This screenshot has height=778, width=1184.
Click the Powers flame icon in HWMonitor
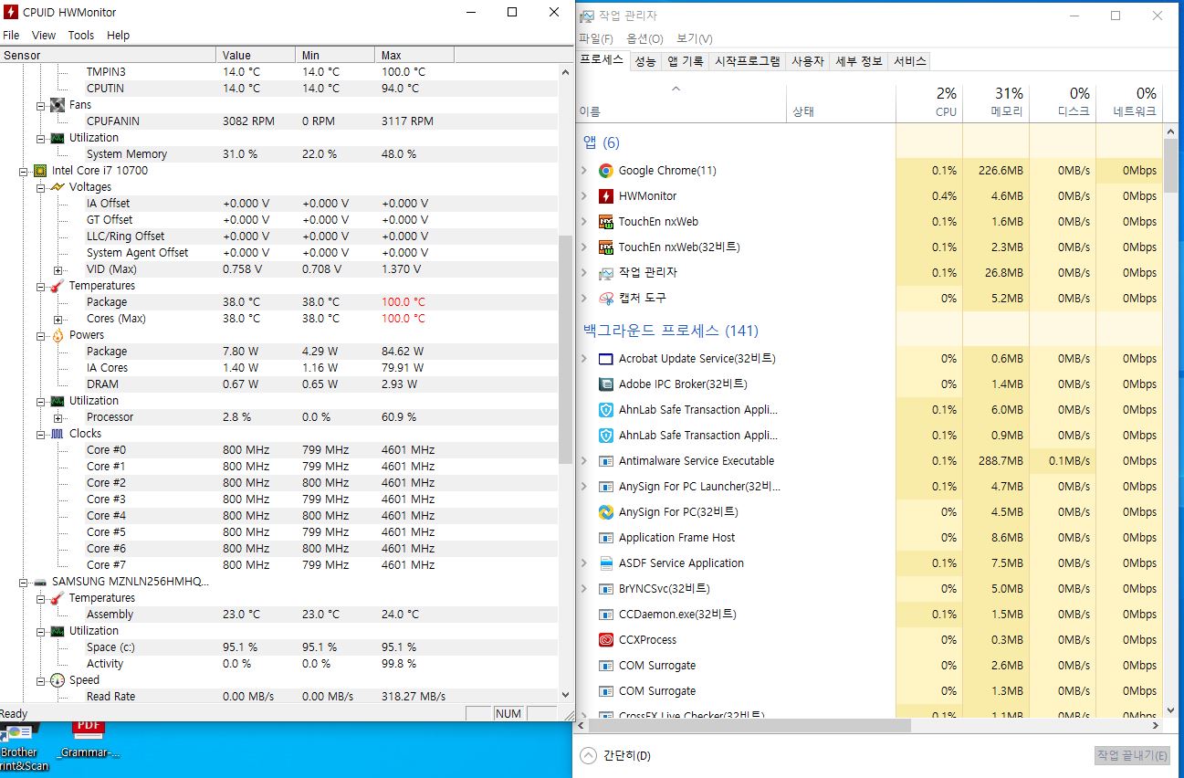[58, 335]
